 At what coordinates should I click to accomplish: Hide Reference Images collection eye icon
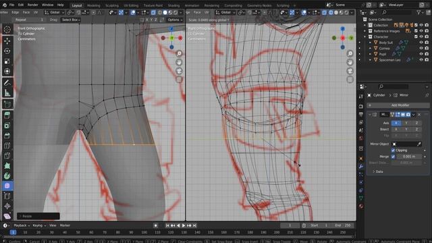pos(421,31)
